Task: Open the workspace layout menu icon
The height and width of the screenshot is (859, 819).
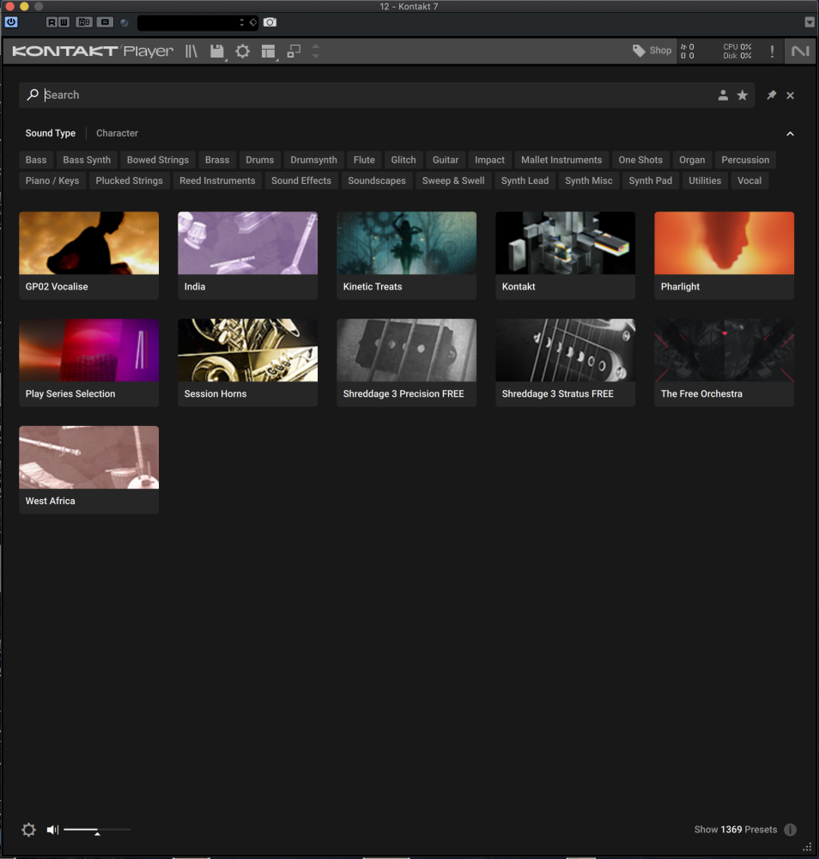Action: pyautogui.click(x=268, y=52)
